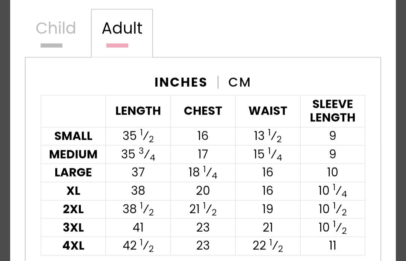Show measurements in INCHES
The image size is (406, 261).
pyautogui.click(x=181, y=82)
